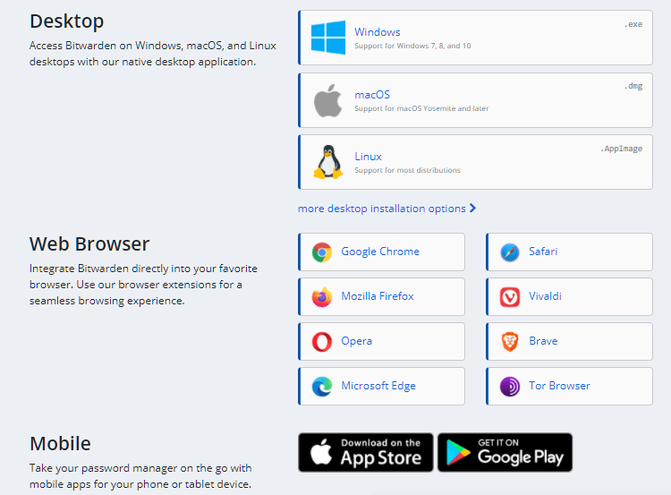Click 'Support for macOS Yosemite and later' text
Viewport: 671px width, 495px height.
(x=421, y=108)
